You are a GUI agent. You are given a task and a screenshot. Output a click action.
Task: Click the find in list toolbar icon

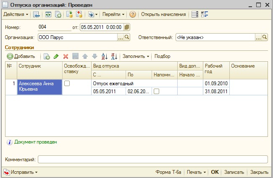point(37,14)
